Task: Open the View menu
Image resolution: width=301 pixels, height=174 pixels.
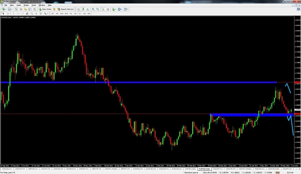Action: click(x=12, y=5)
